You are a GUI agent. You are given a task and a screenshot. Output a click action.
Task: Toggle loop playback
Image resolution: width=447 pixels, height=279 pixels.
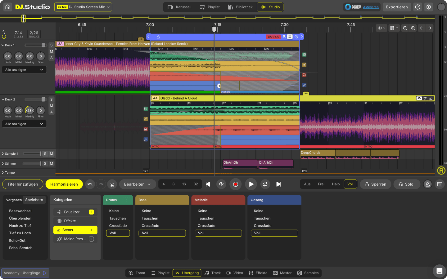265,184
